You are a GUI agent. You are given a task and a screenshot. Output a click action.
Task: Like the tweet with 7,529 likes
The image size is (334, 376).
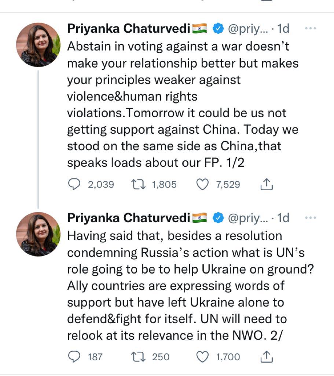point(203,184)
